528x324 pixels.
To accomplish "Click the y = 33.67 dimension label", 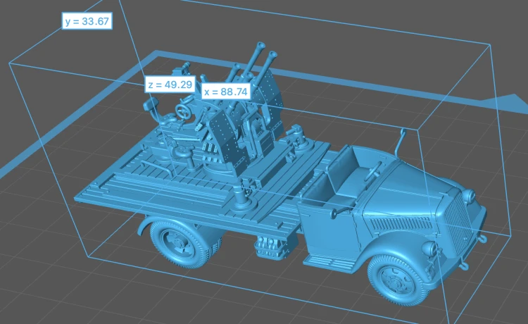I will (x=87, y=21).
